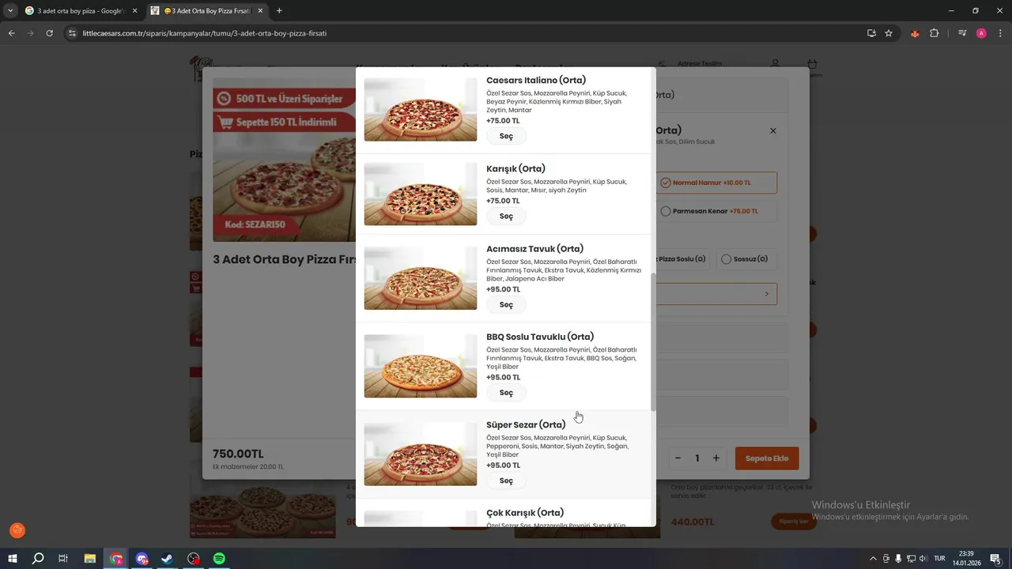The width and height of the screenshot is (1012, 569).
Task: Switch to the 3 Adet Orta Boy Pizza tab
Action: coord(207,11)
